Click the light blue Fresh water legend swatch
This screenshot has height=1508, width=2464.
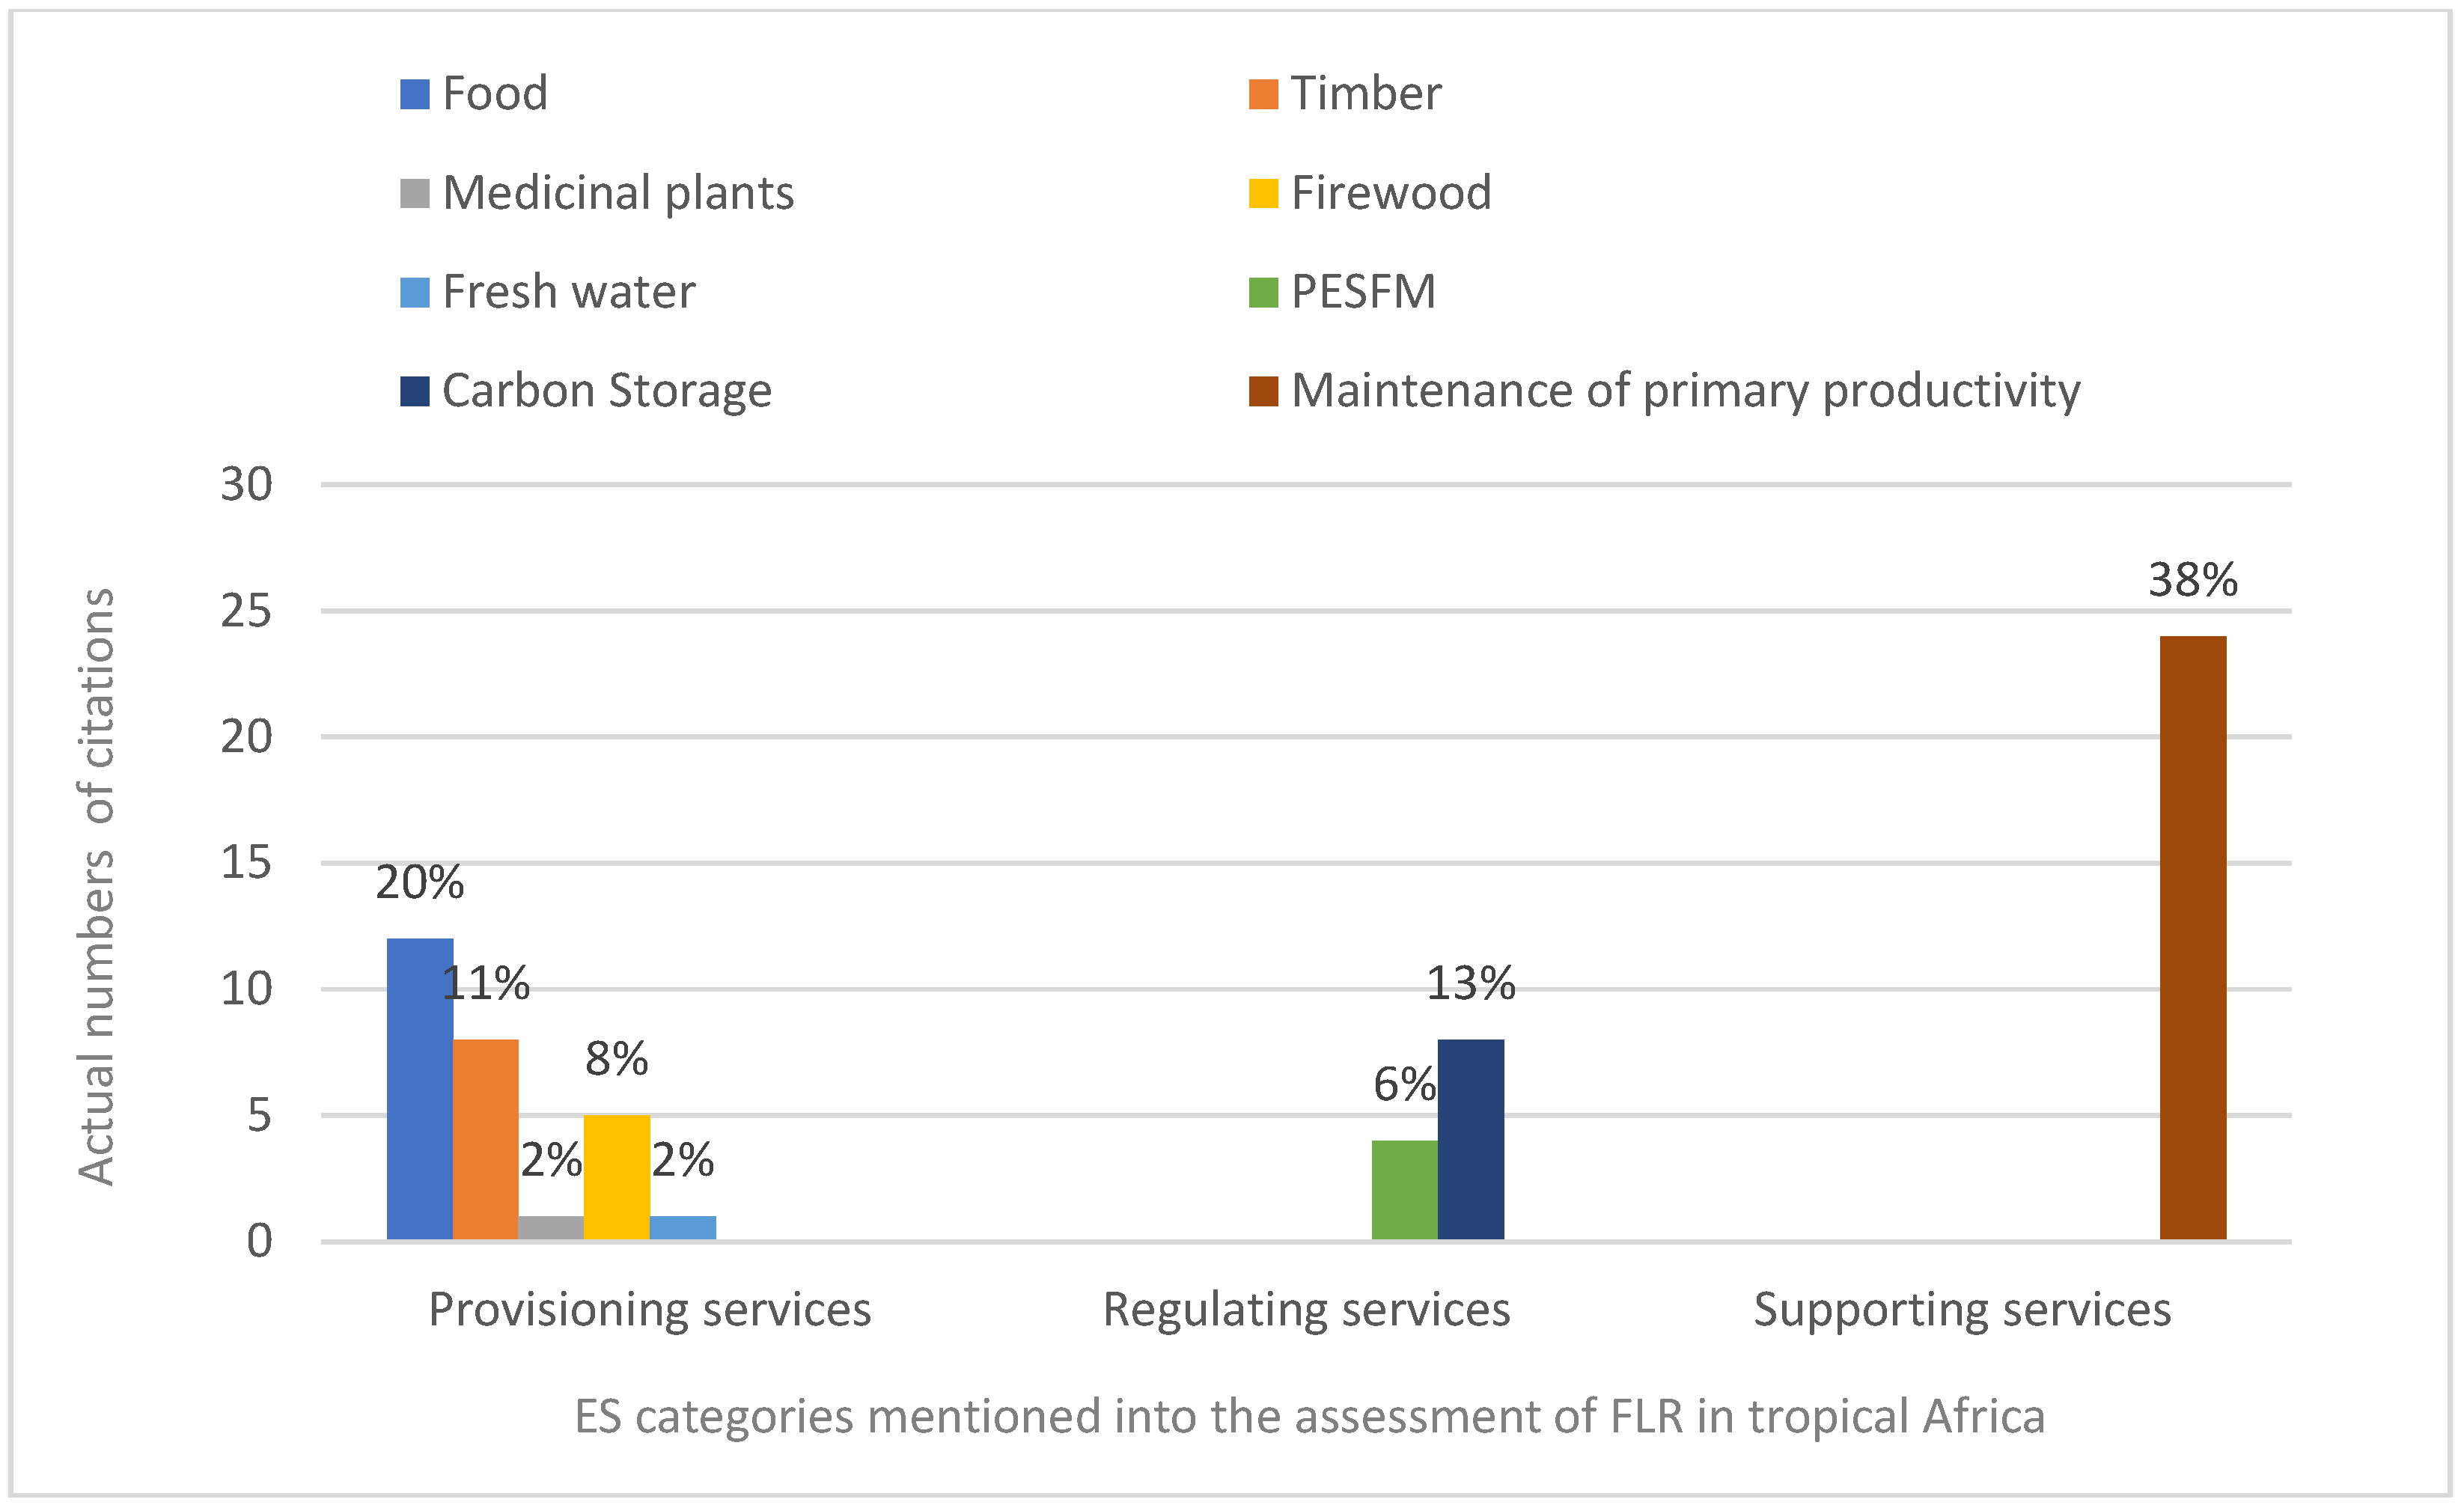click(415, 292)
